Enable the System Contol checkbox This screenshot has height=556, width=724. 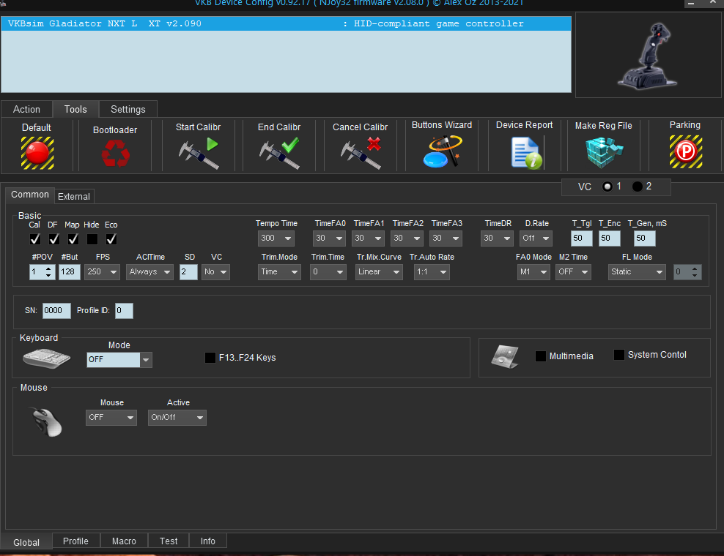[619, 355]
